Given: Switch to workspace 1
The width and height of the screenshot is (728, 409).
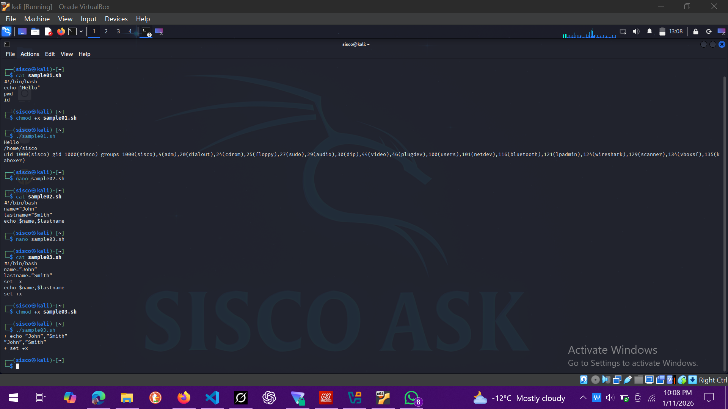Looking at the screenshot, I should point(94,31).
